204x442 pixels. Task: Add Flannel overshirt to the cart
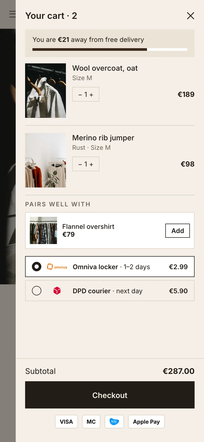(178, 231)
